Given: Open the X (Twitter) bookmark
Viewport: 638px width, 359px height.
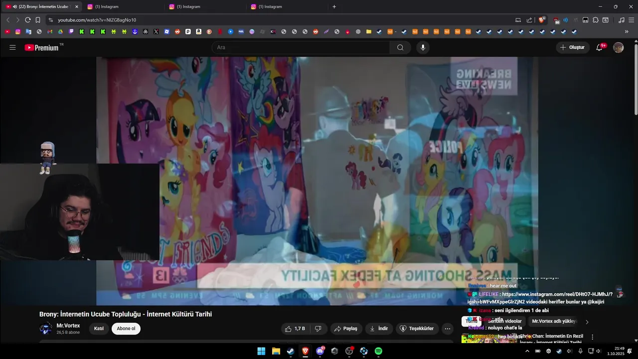Looking at the screenshot, I should [x=156, y=31].
